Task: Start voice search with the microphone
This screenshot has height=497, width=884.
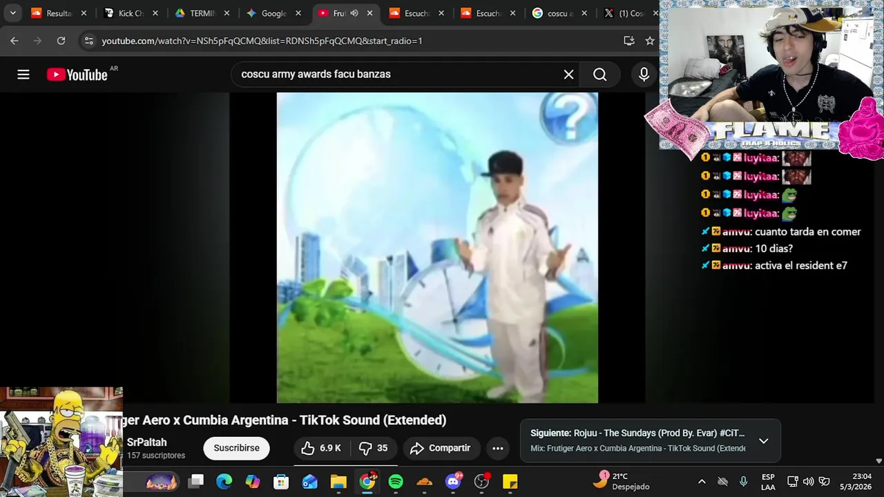Action: coord(644,75)
